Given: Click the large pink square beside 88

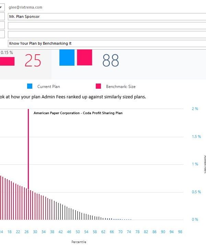Looking at the screenshot, I should pyautogui.click(x=84, y=57).
